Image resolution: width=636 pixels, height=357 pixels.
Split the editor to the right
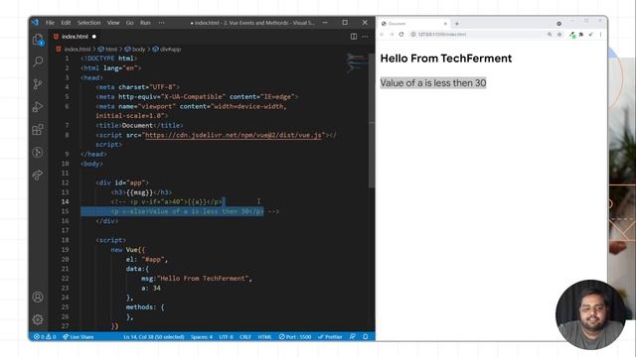354,37
